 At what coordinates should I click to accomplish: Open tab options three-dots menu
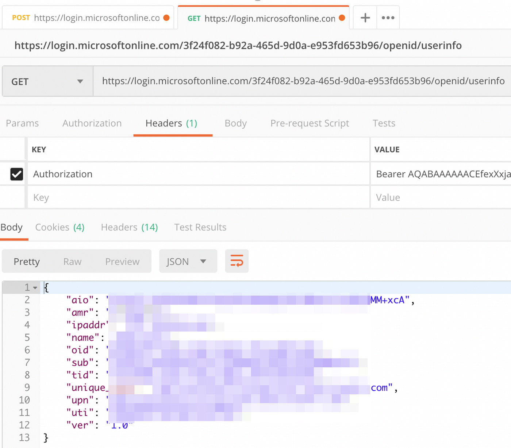(388, 18)
